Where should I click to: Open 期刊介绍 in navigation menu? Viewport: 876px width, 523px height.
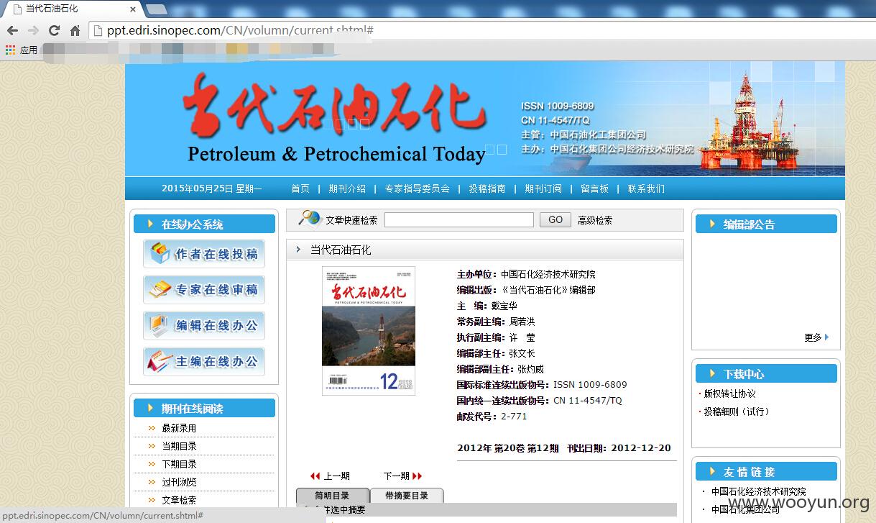pyautogui.click(x=347, y=188)
